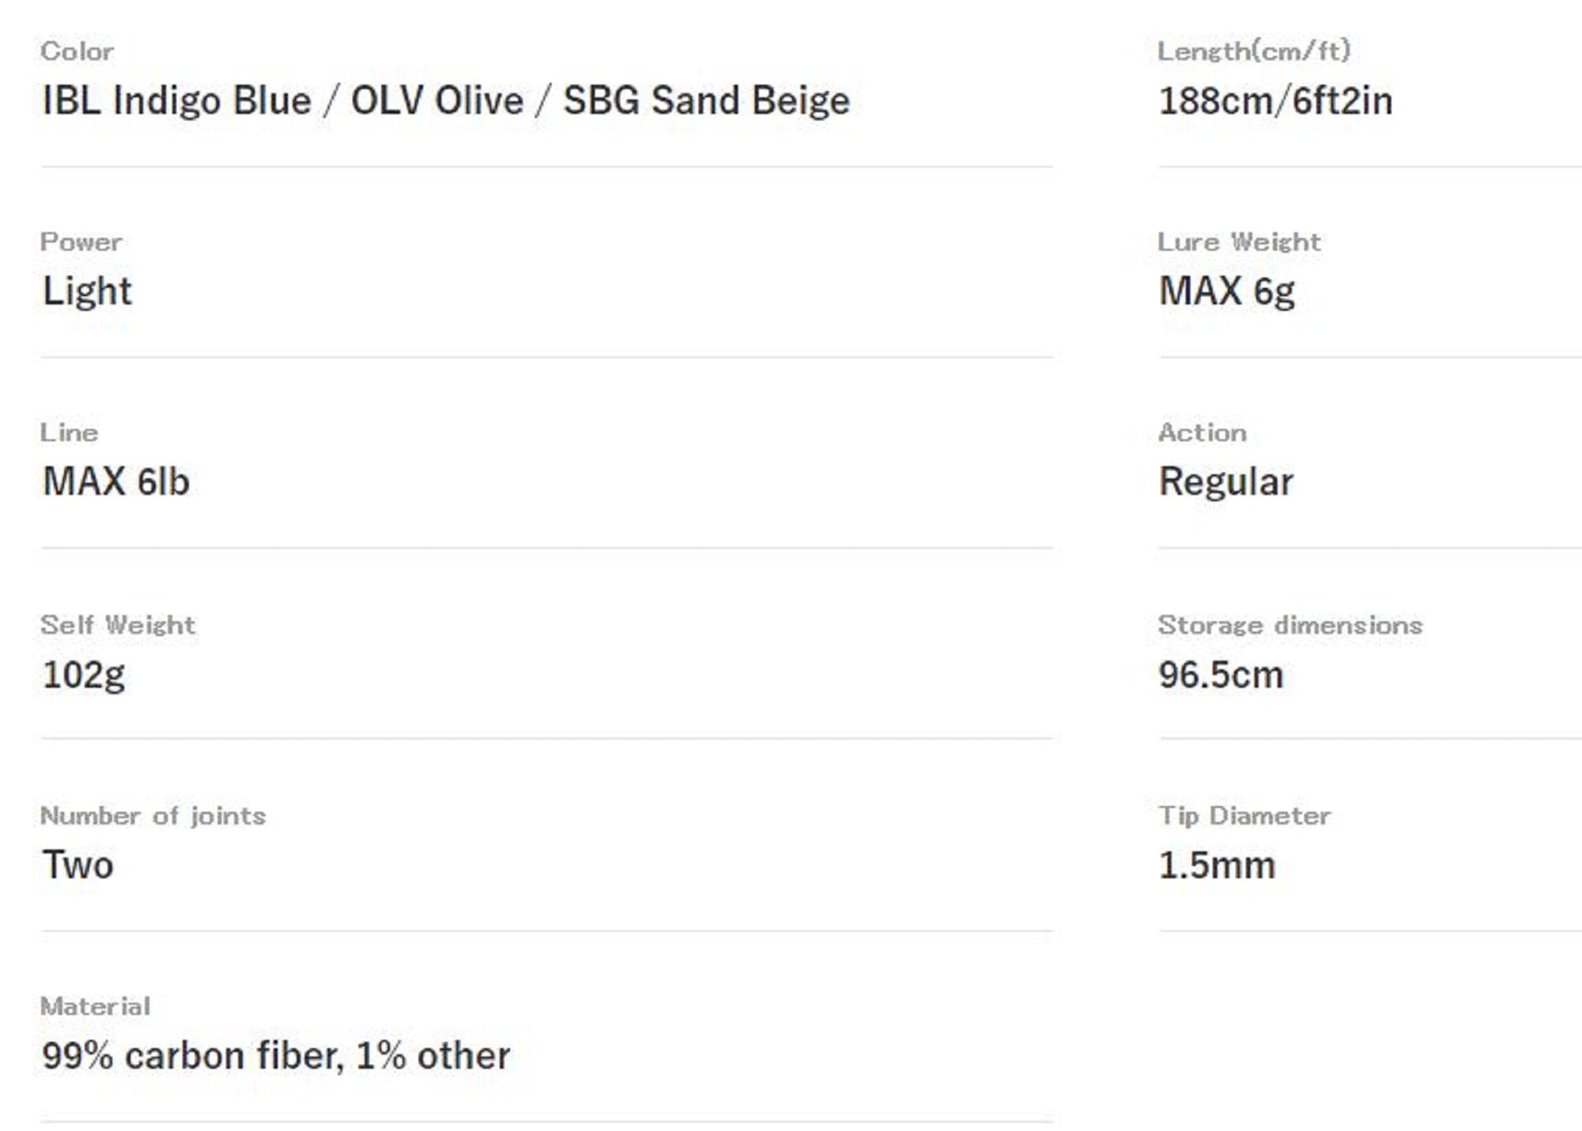Click the Line label
The height and width of the screenshot is (1131, 1582).
tap(70, 432)
